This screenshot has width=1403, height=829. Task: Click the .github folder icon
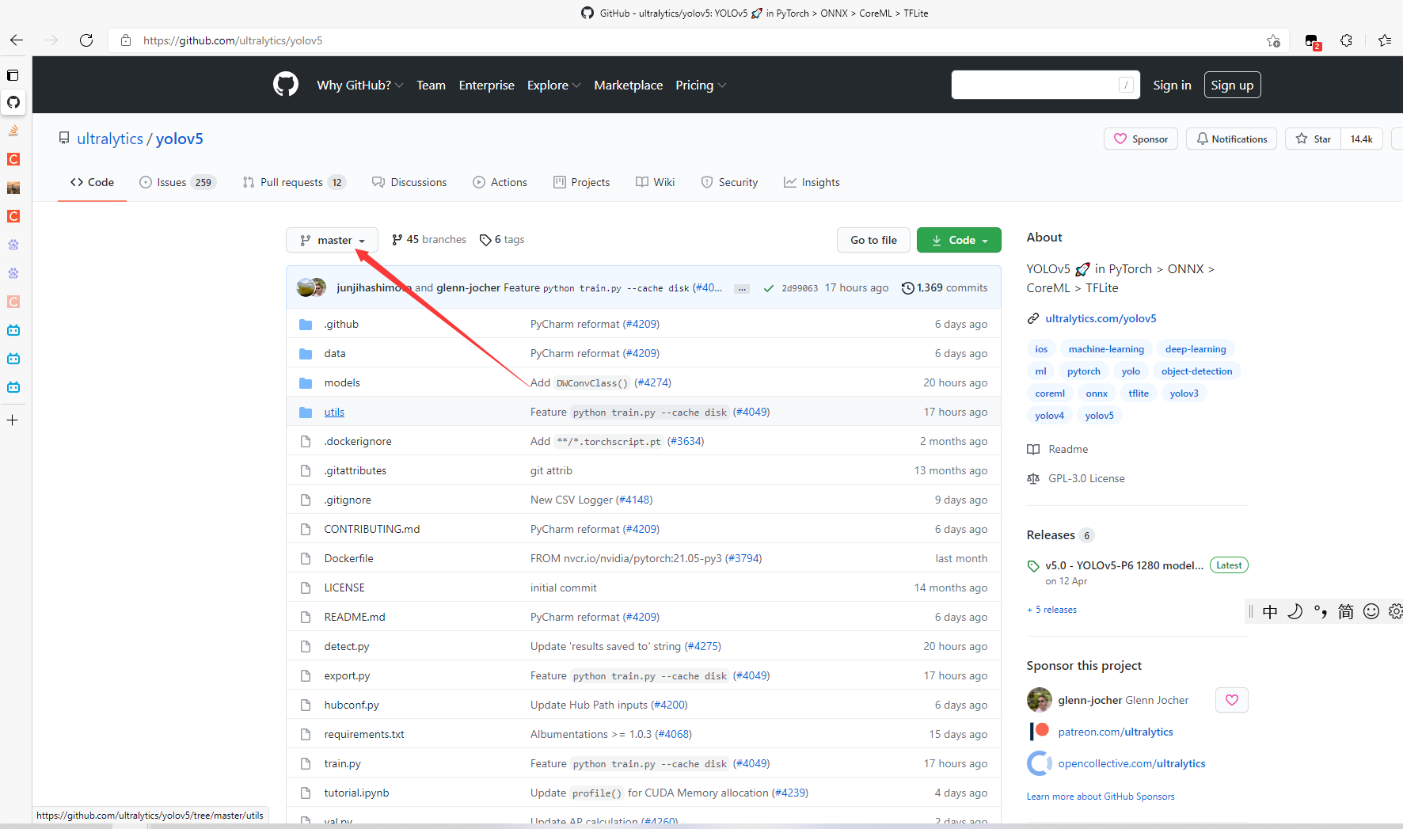306,325
